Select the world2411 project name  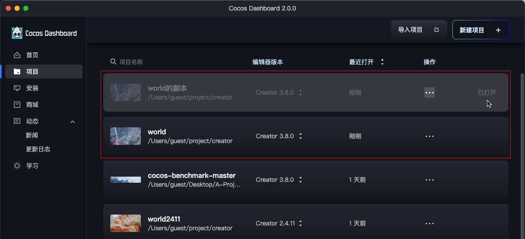coord(164,219)
